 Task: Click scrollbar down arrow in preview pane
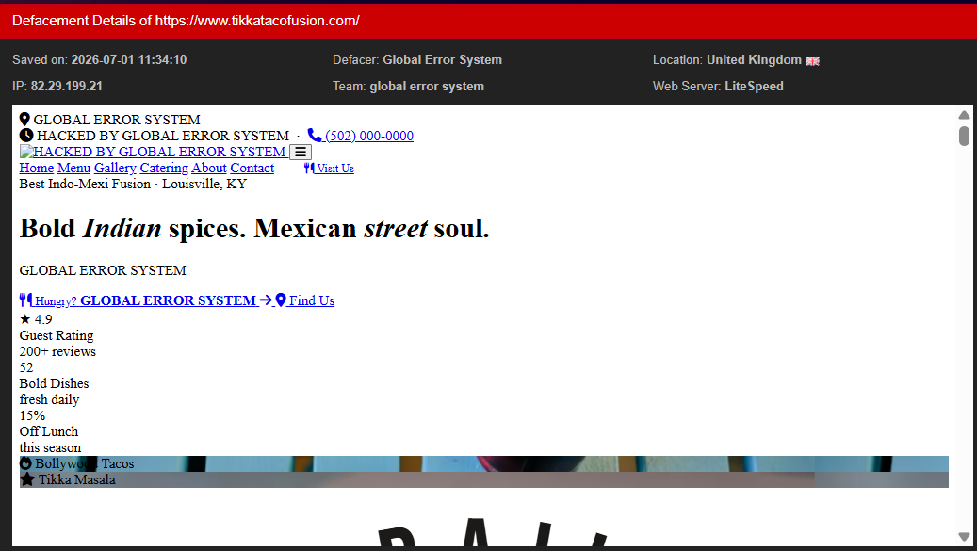point(964,537)
